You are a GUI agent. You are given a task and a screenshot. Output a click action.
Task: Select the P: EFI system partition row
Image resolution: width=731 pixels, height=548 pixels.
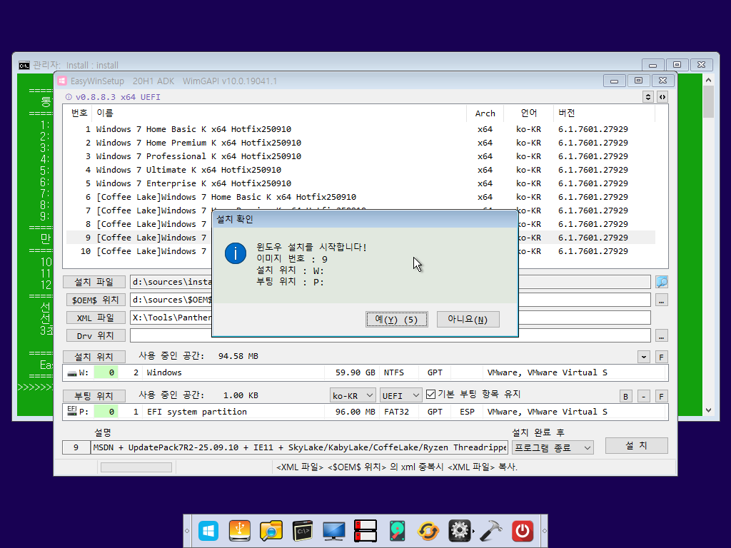click(x=365, y=412)
